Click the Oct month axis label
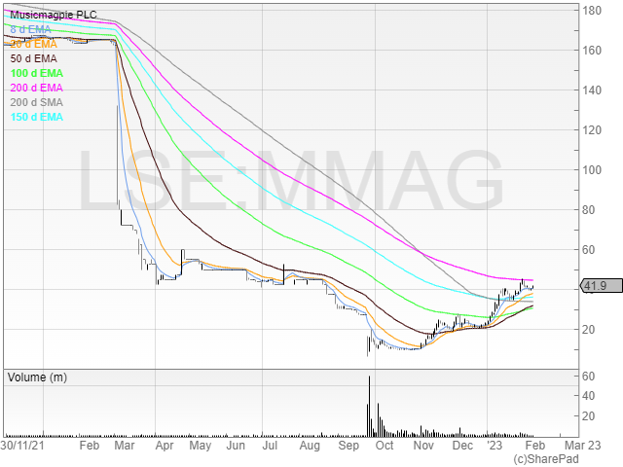623x467 pixels. pyautogui.click(x=385, y=446)
